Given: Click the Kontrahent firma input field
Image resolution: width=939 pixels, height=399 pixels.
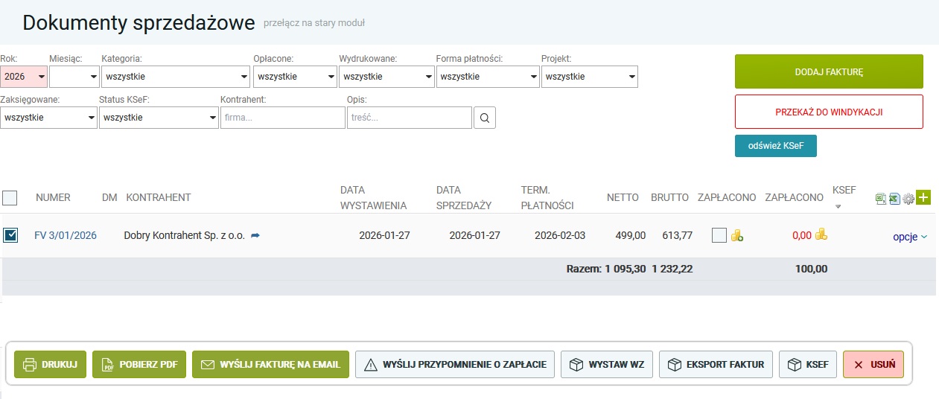Looking at the screenshot, I should 282,118.
